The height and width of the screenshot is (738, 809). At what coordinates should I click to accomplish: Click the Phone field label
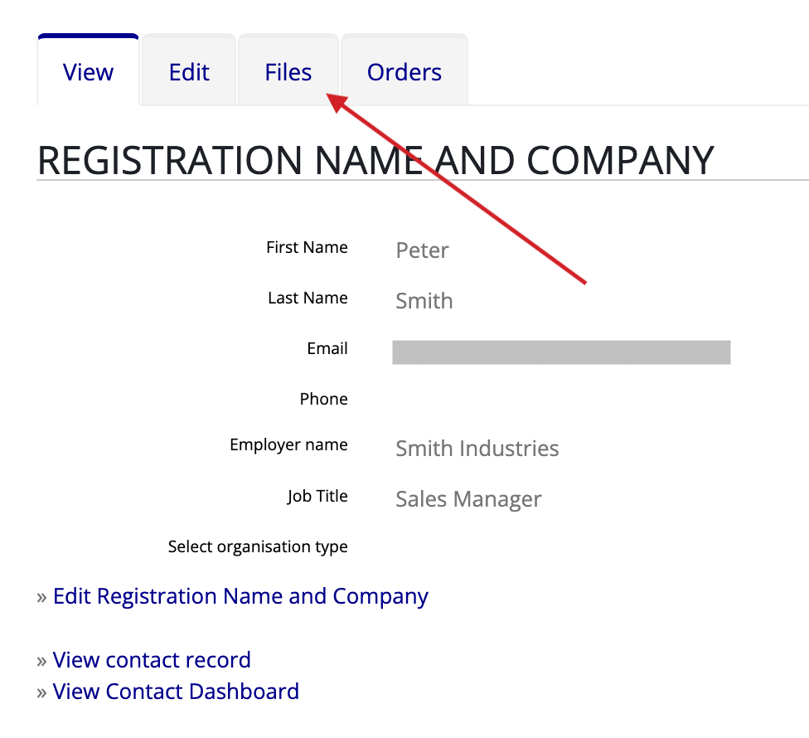323,399
